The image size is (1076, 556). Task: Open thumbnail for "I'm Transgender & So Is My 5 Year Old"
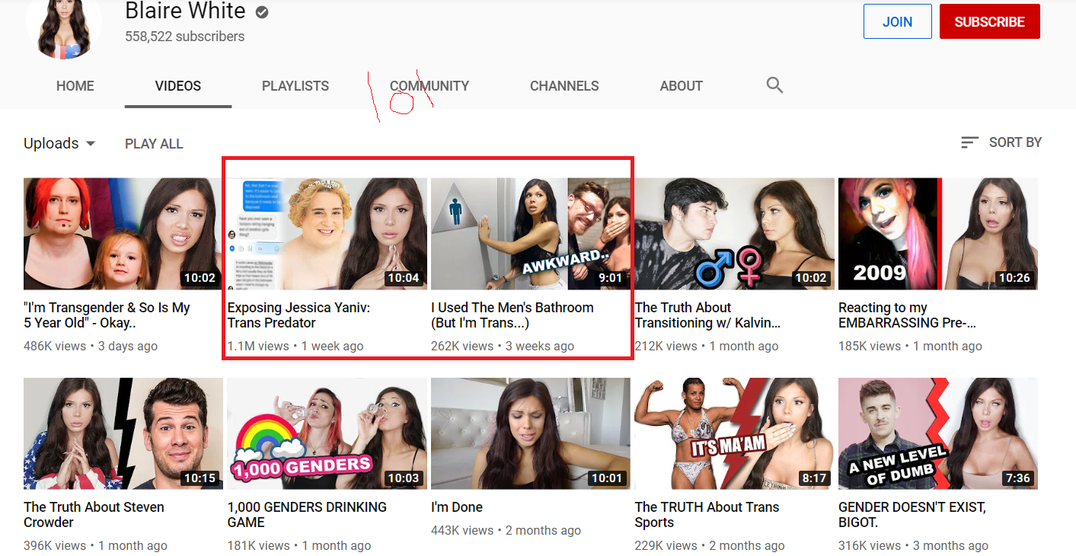point(123,234)
